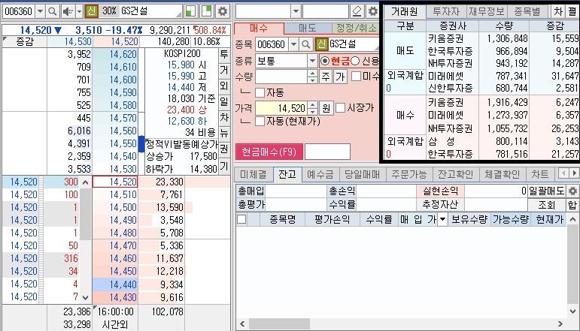The width and height of the screenshot is (580, 331).
Task: Select the vertical 투 side tab
Action: [x=224, y=55]
